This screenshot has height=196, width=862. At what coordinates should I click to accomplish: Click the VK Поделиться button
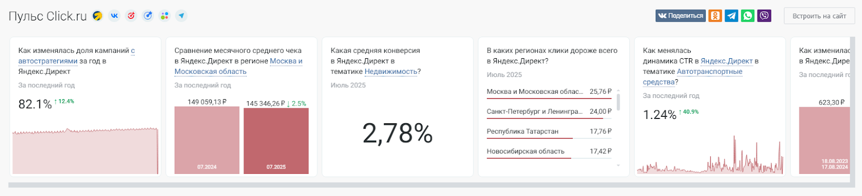[680, 16]
